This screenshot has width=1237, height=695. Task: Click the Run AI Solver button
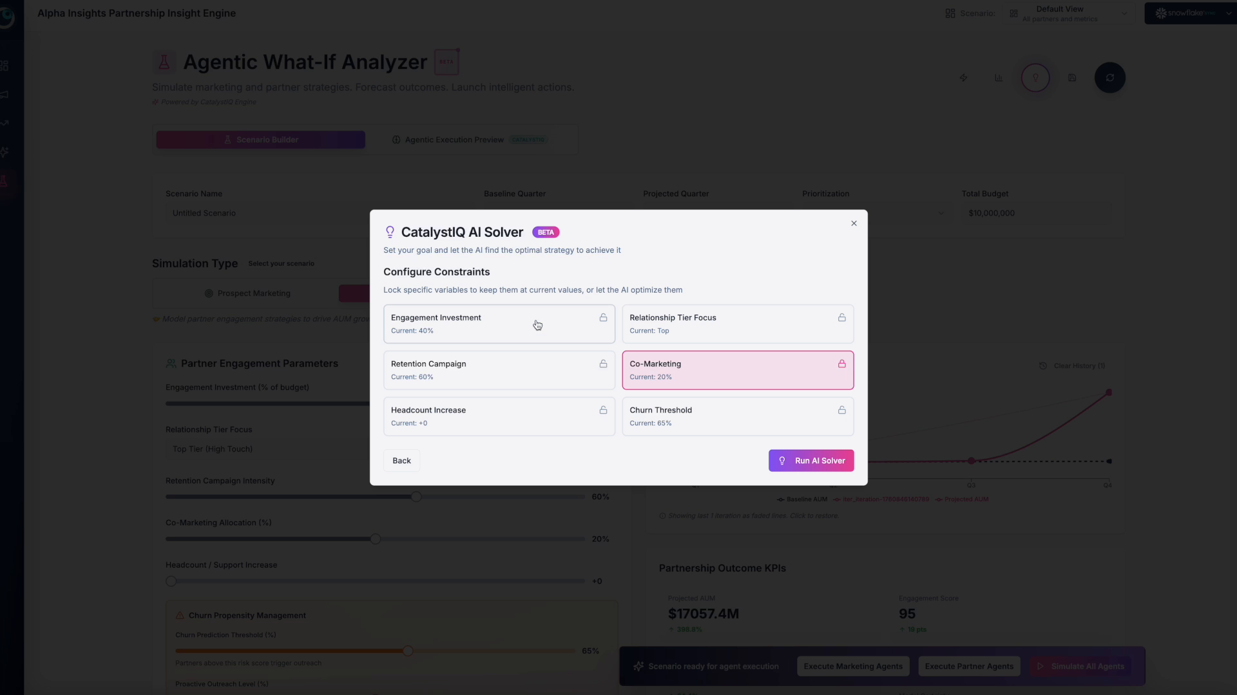tap(810, 461)
